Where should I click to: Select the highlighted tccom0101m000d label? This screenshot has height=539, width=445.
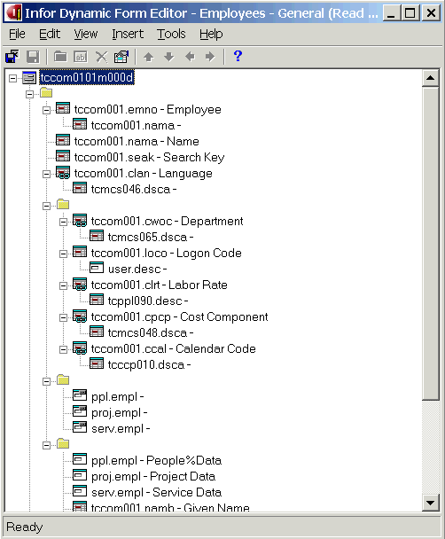click(87, 78)
